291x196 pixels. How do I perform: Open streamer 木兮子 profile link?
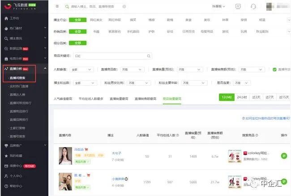[116, 153]
